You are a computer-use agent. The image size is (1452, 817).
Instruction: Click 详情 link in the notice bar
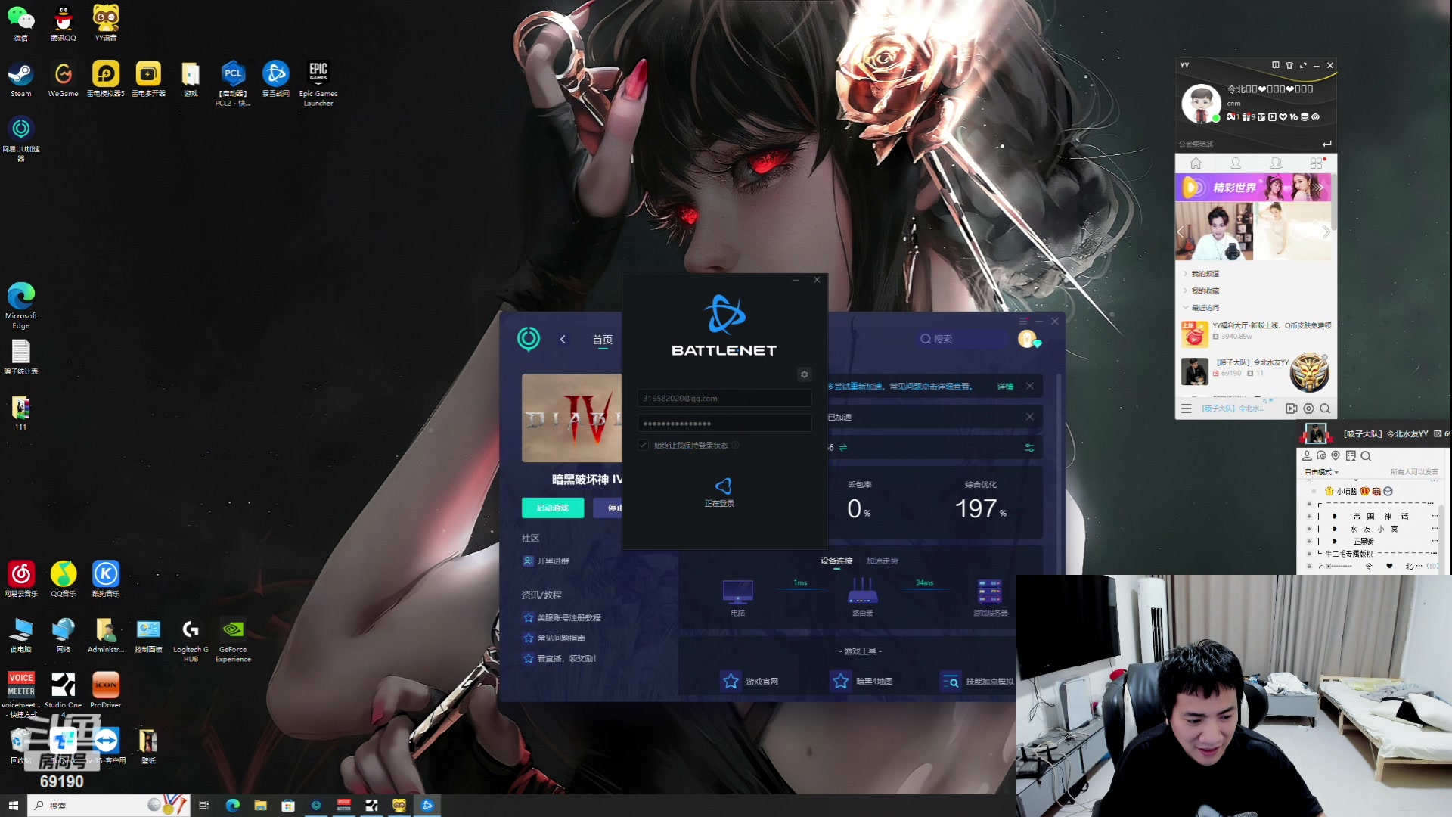1005,386
